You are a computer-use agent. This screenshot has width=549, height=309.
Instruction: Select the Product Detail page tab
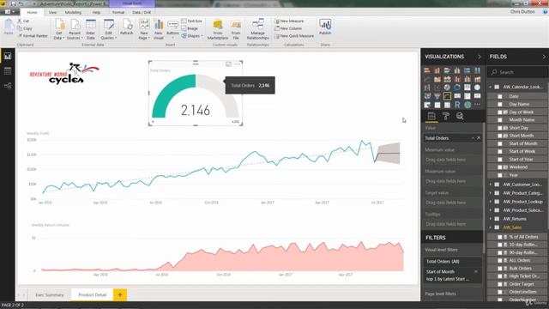[x=92, y=295]
